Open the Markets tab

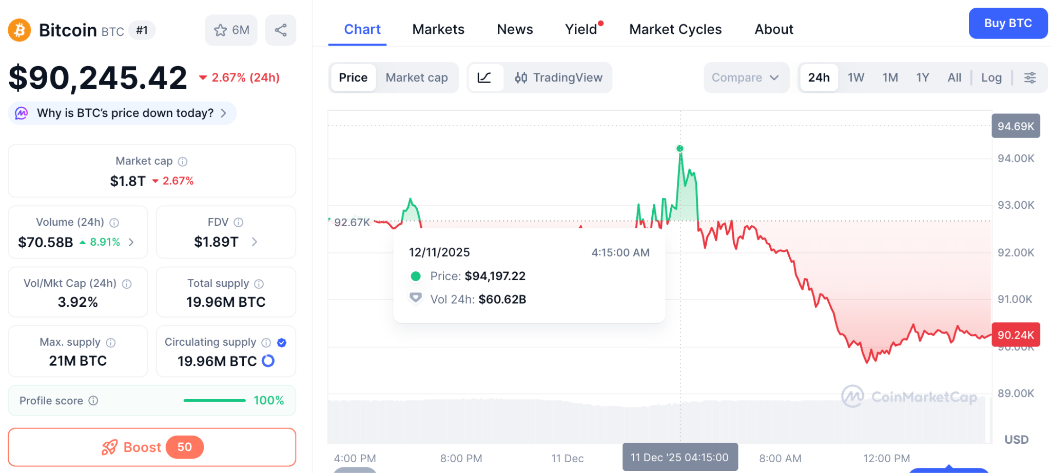coord(438,29)
